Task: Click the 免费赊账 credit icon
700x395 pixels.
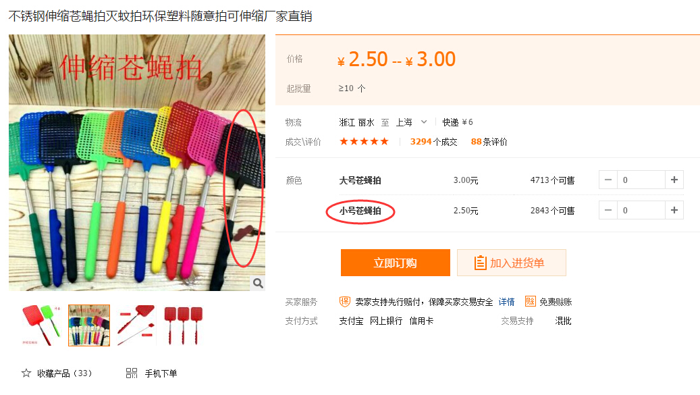Action: point(530,302)
